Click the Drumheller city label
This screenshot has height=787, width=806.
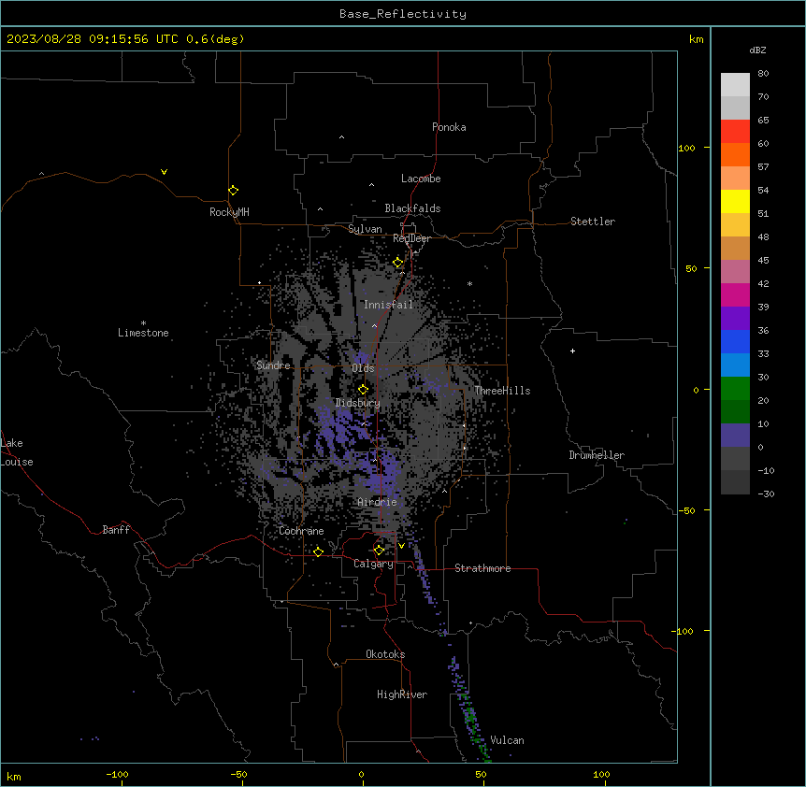[x=597, y=455]
